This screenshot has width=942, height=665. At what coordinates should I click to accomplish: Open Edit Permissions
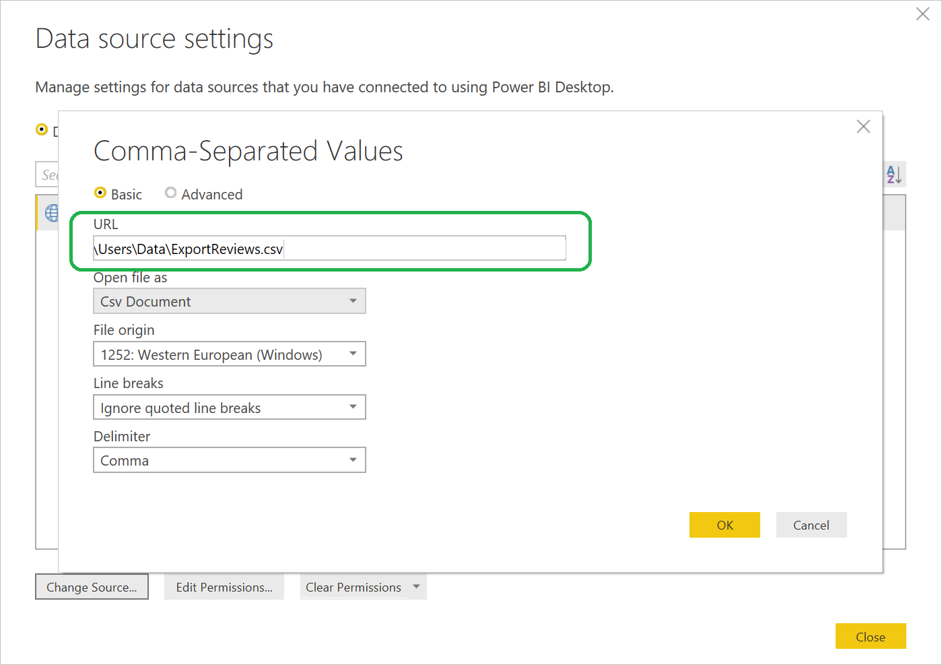pyautogui.click(x=224, y=586)
